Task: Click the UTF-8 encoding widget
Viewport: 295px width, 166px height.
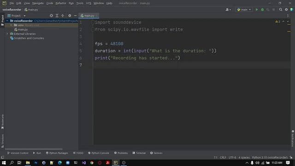Action: (232, 158)
